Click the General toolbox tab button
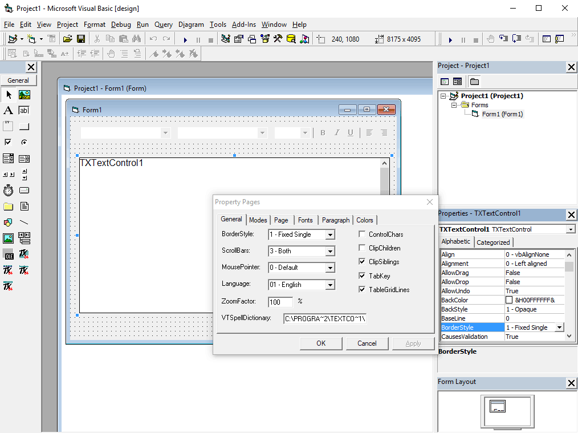The height and width of the screenshot is (433, 578). tap(18, 80)
